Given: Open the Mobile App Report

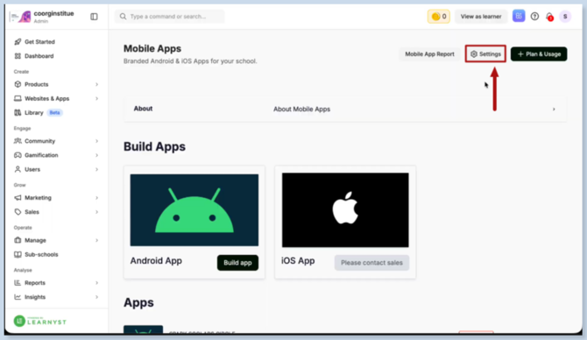Looking at the screenshot, I should pos(429,54).
